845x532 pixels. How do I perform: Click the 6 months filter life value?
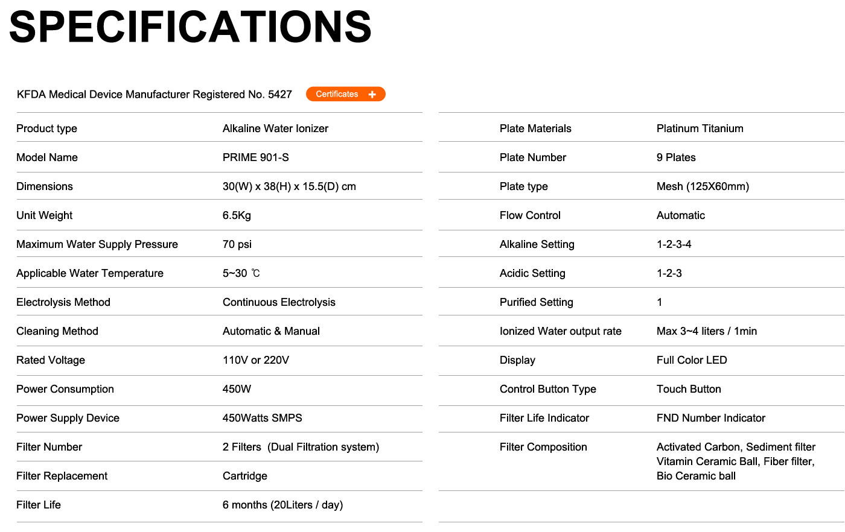(282, 505)
